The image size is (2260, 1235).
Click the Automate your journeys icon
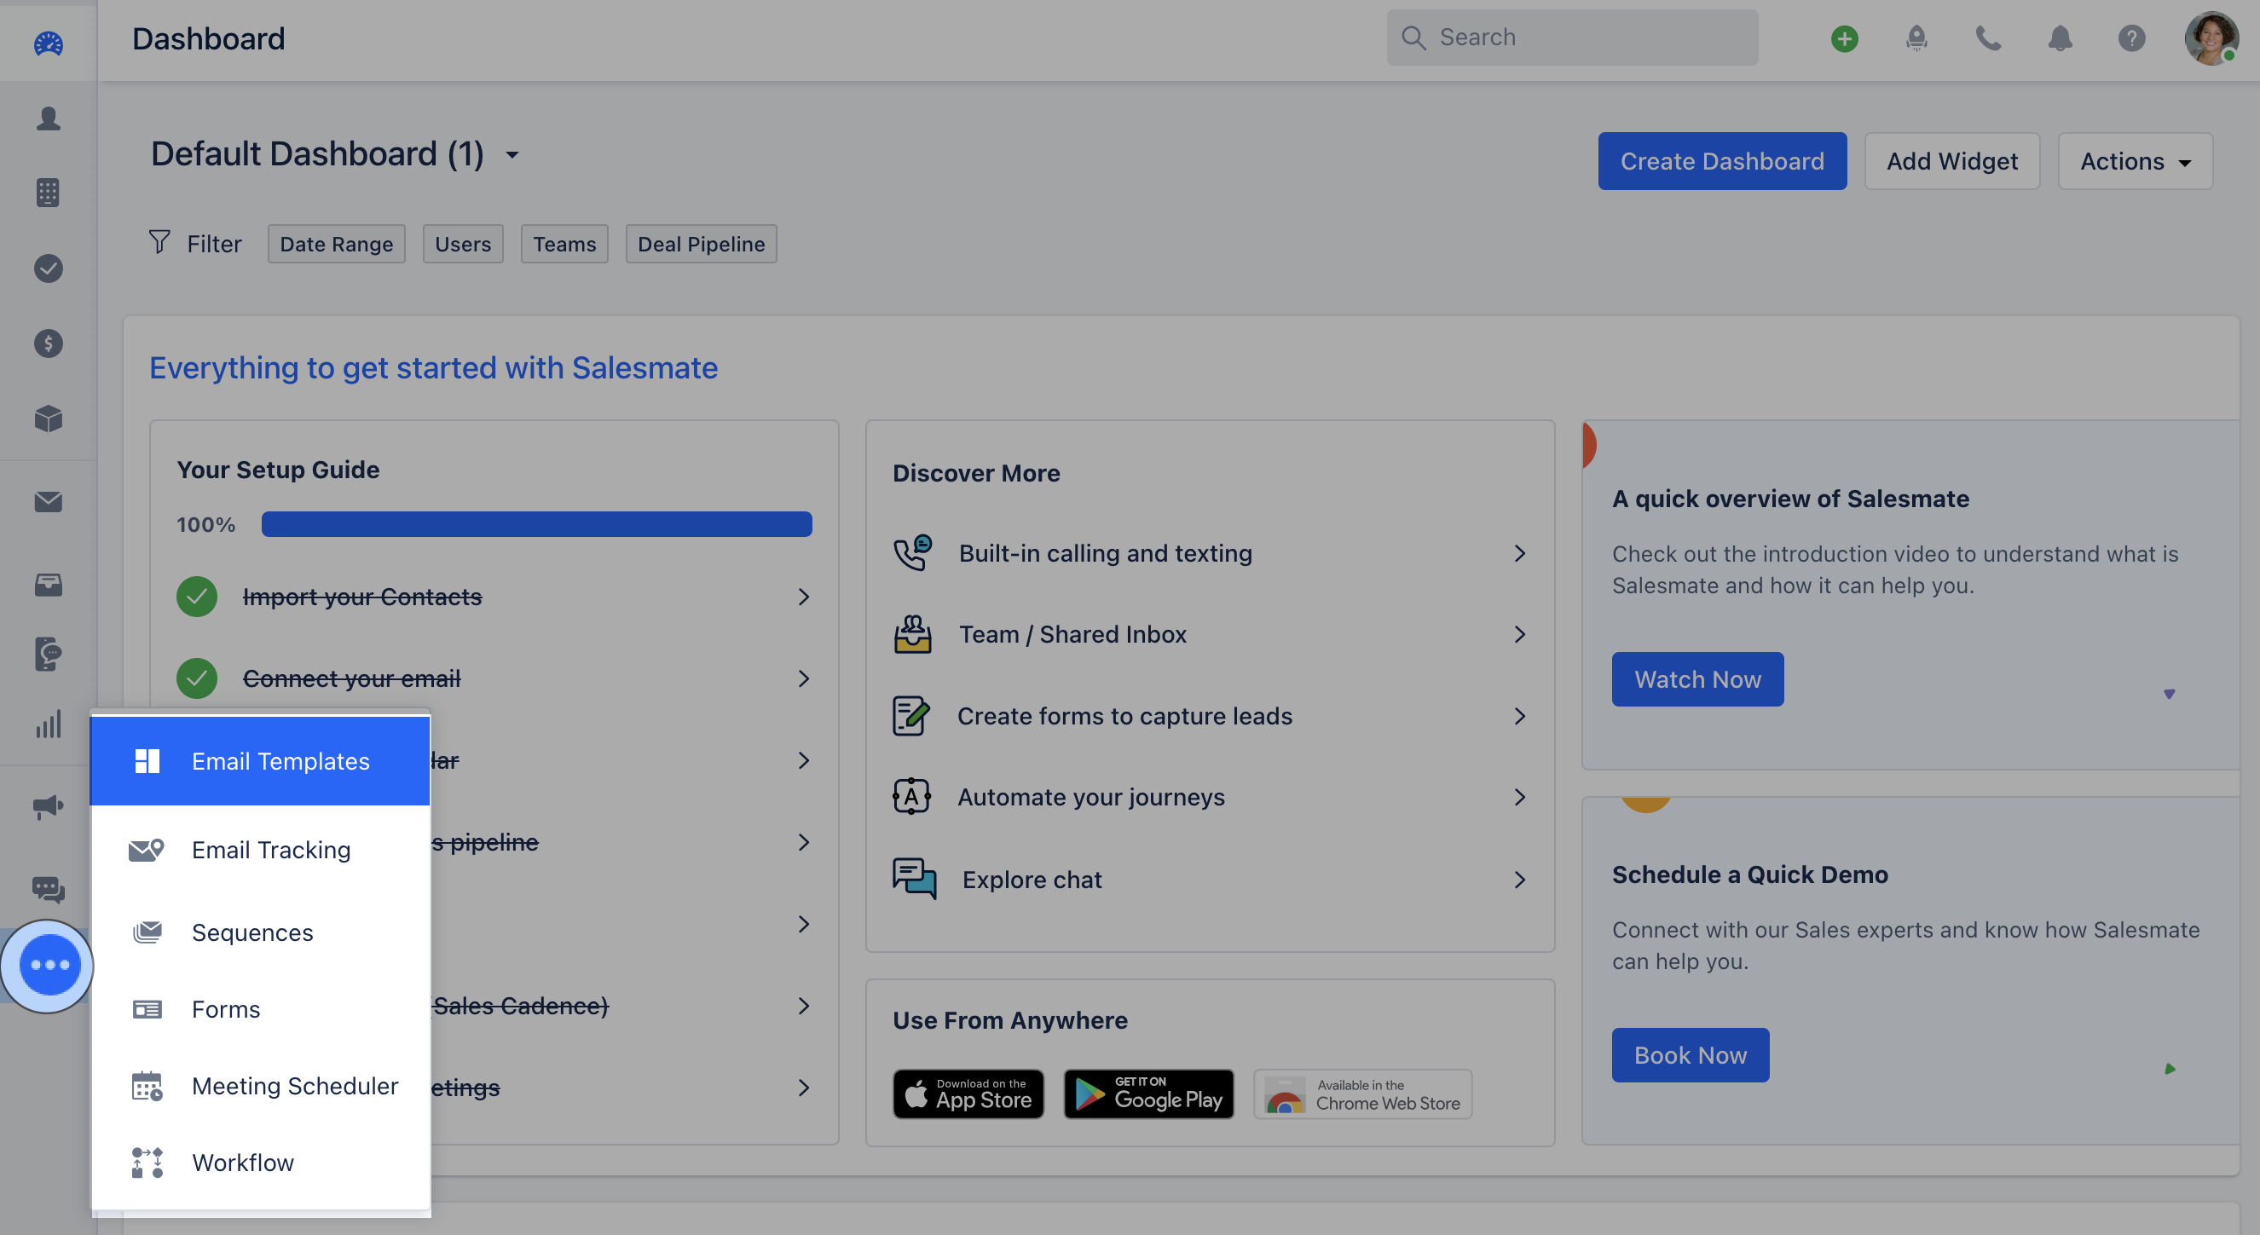910,796
